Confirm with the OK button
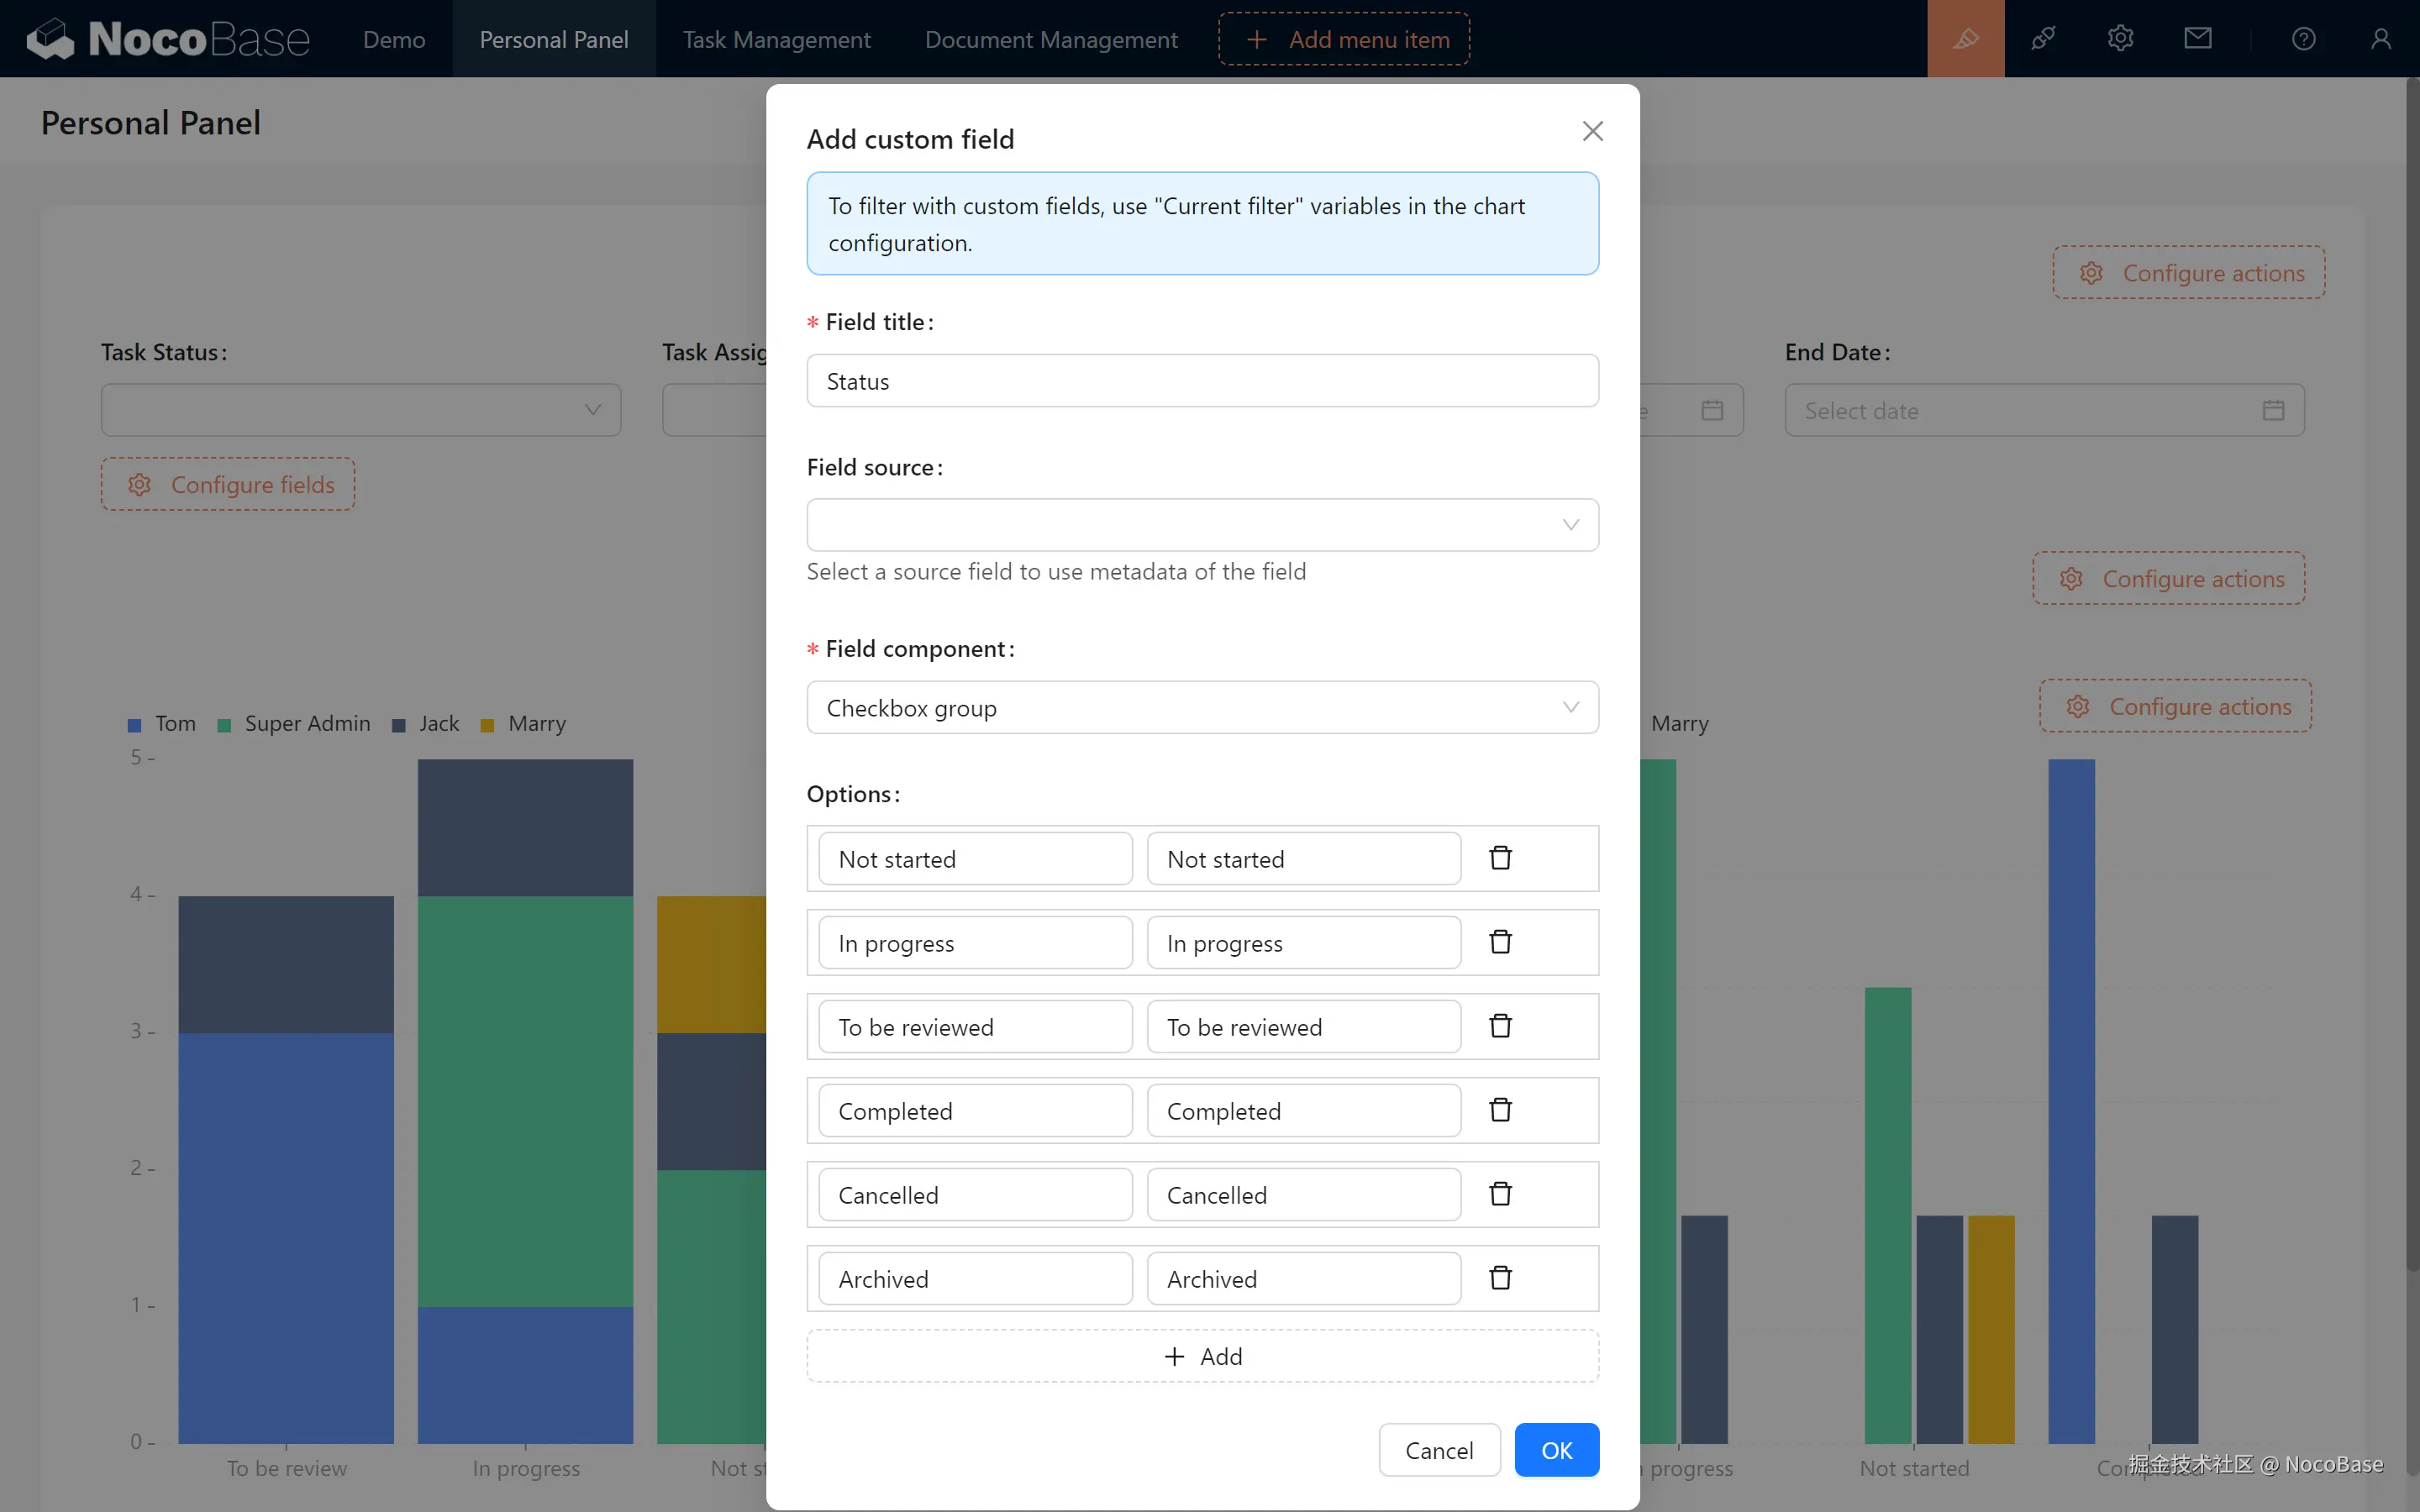 coord(1556,1450)
